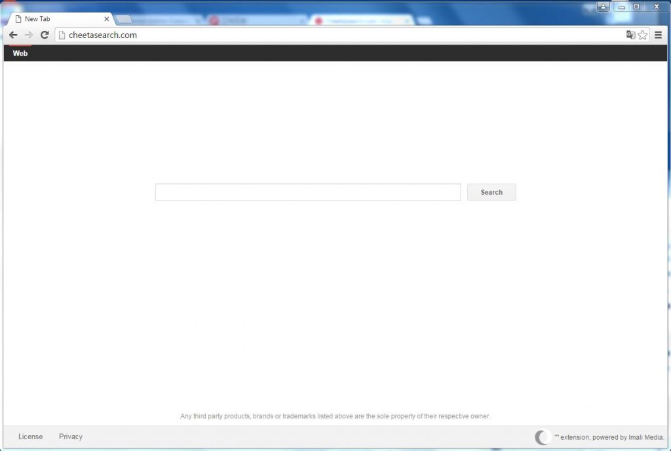671x451 pixels.
Task: Focus the cheetasearch search text box
Action: tap(308, 192)
